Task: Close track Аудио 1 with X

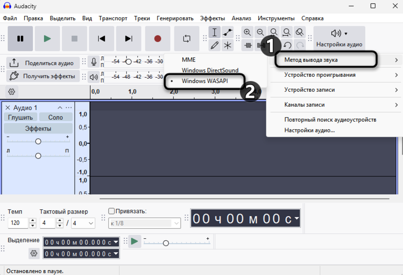Action: [x=8, y=108]
